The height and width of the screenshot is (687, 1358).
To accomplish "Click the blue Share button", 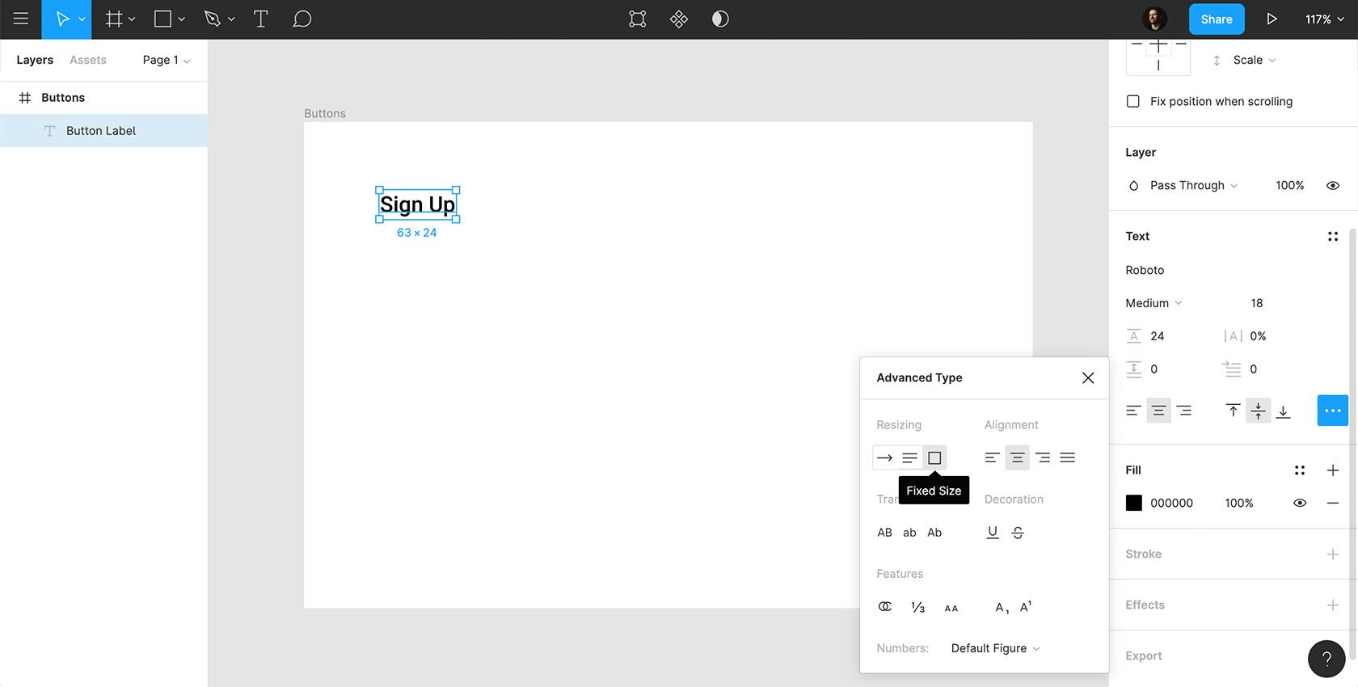I will [1216, 19].
